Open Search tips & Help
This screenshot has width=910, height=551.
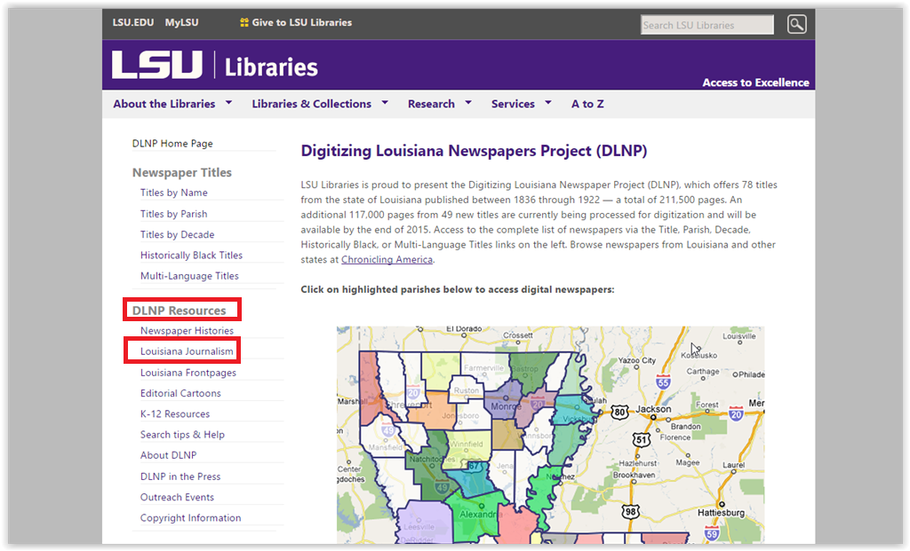(x=182, y=435)
